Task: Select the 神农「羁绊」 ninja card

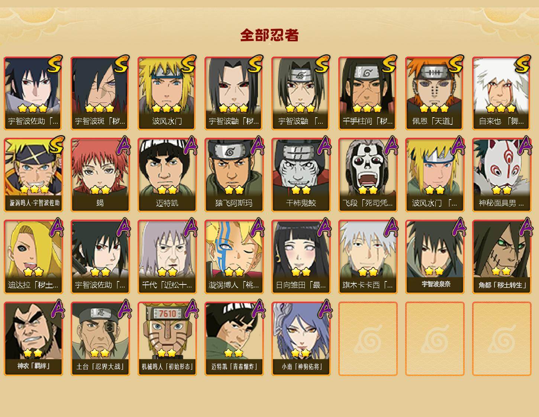Action: pyautogui.click(x=33, y=339)
